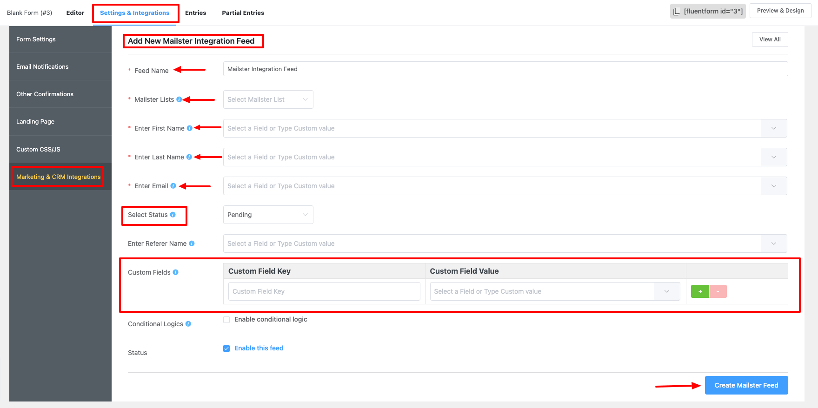This screenshot has height=408, width=818.
Task: Switch to the Entries tab
Action: pyautogui.click(x=195, y=13)
